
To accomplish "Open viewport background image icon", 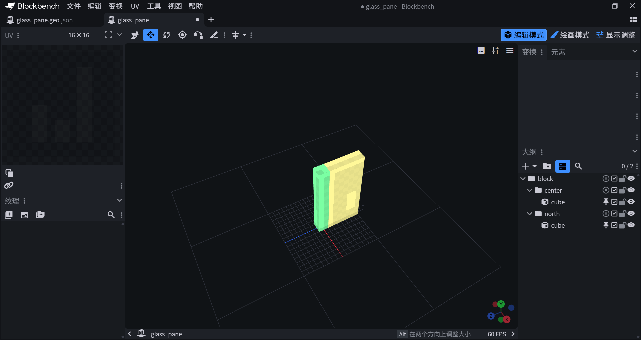I will (481, 51).
